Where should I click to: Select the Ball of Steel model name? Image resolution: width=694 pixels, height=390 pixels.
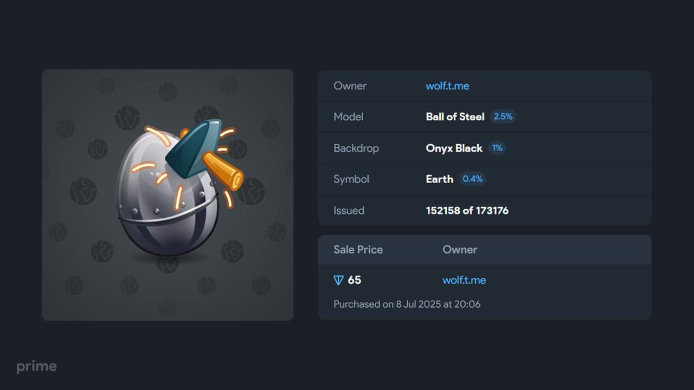tap(455, 116)
